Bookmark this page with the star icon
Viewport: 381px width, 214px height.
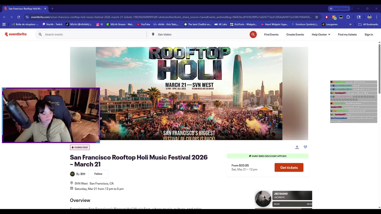click(317, 17)
